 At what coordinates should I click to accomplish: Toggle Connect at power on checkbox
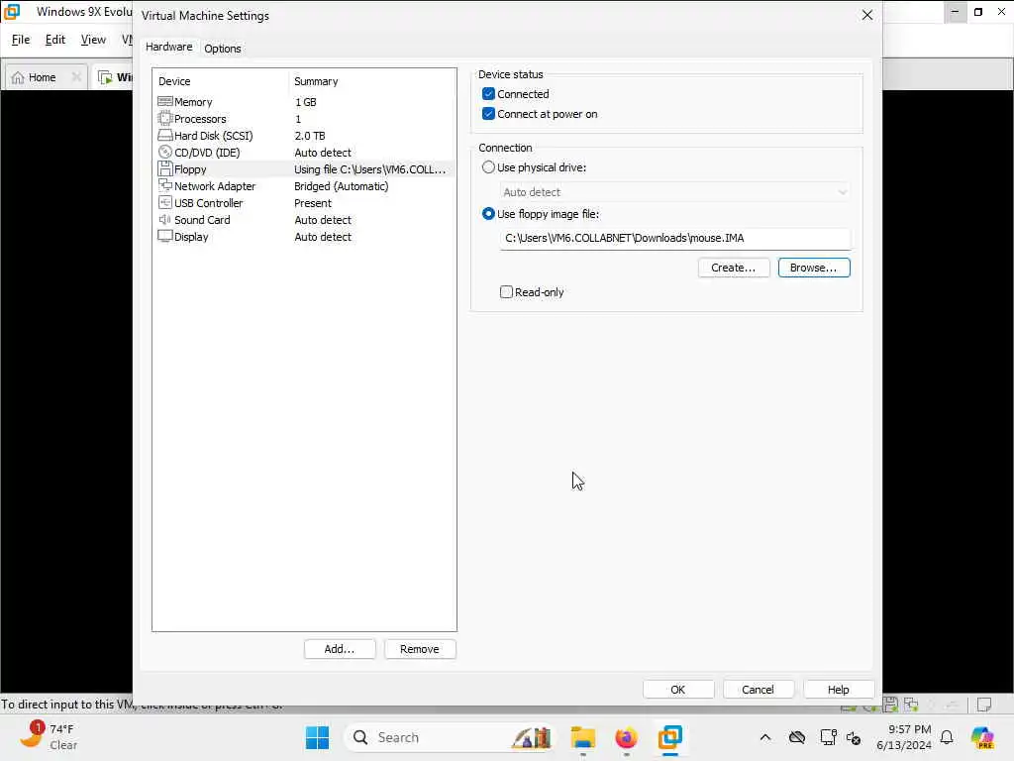(x=488, y=114)
